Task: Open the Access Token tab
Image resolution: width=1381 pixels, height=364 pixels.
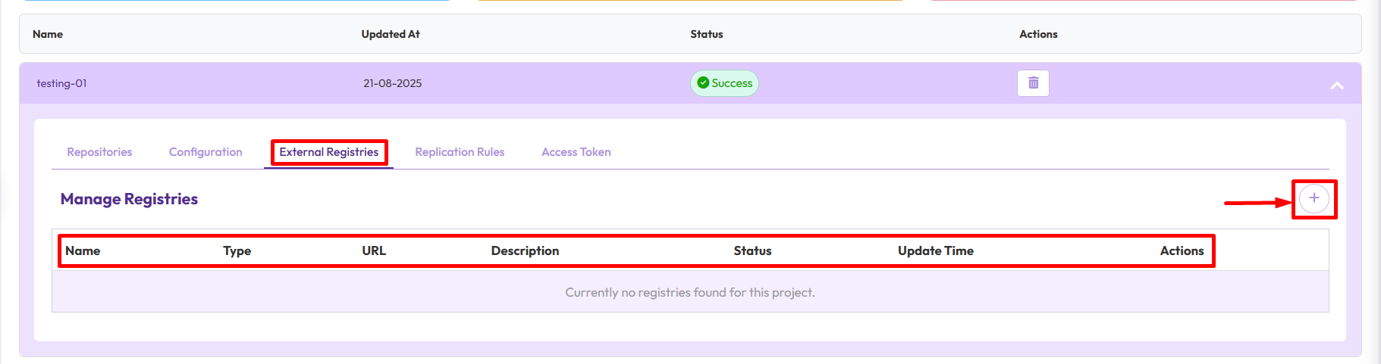Action: (x=576, y=152)
